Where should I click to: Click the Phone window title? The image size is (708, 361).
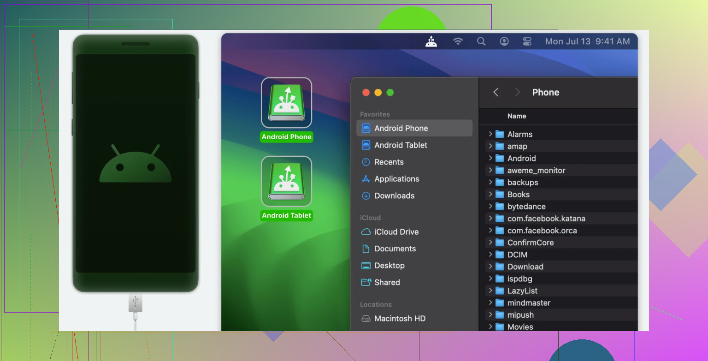546,92
